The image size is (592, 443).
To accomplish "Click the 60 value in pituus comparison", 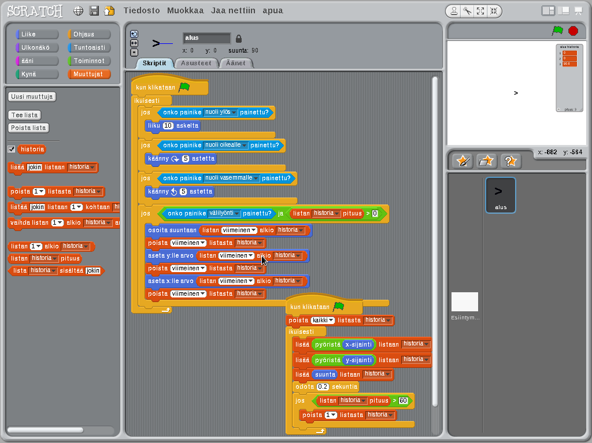I will (x=403, y=400).
